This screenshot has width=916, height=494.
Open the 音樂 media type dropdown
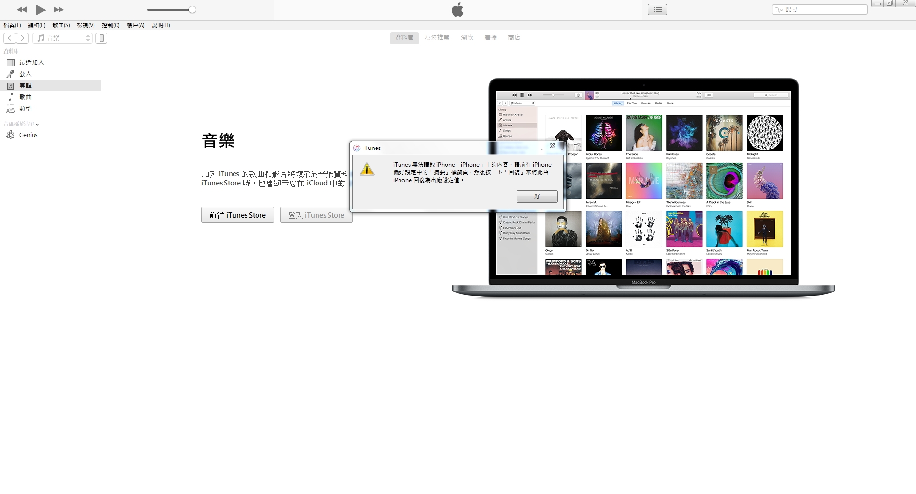click(x=62, y=38)
